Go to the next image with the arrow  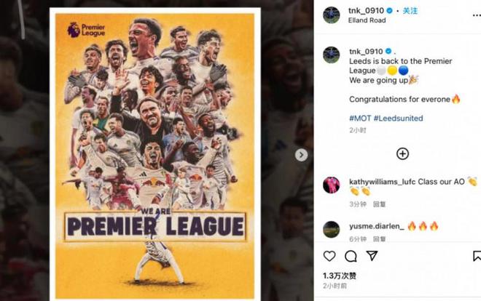(301, 155)
